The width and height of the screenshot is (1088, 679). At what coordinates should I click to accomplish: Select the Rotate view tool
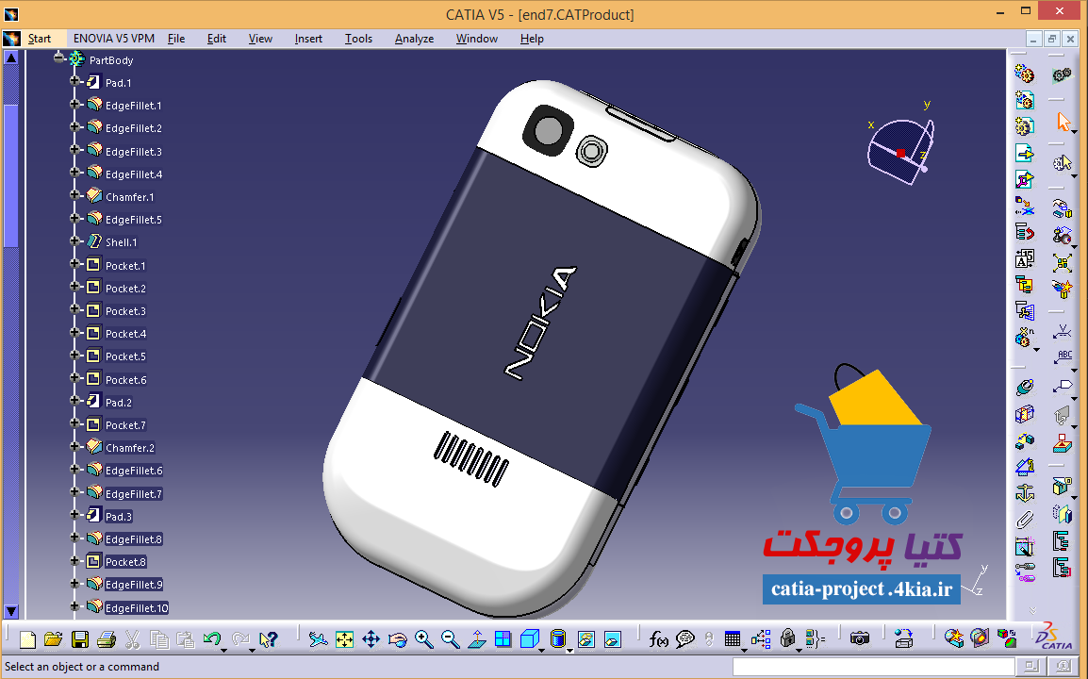pos(398,639)
